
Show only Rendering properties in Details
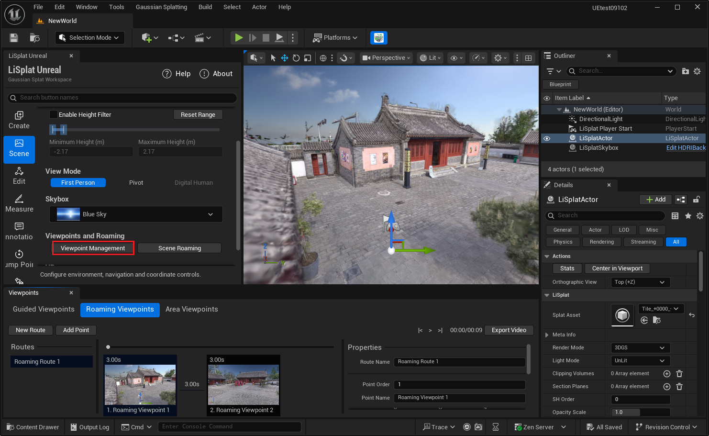(x=602, y=242)
